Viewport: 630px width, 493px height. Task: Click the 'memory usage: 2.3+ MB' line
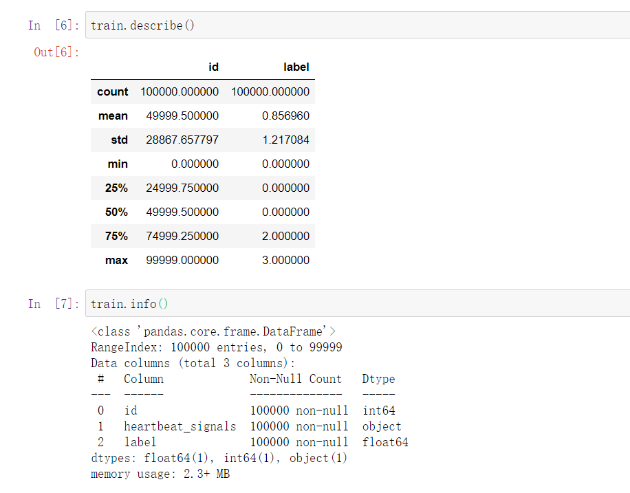pos(160,474)
